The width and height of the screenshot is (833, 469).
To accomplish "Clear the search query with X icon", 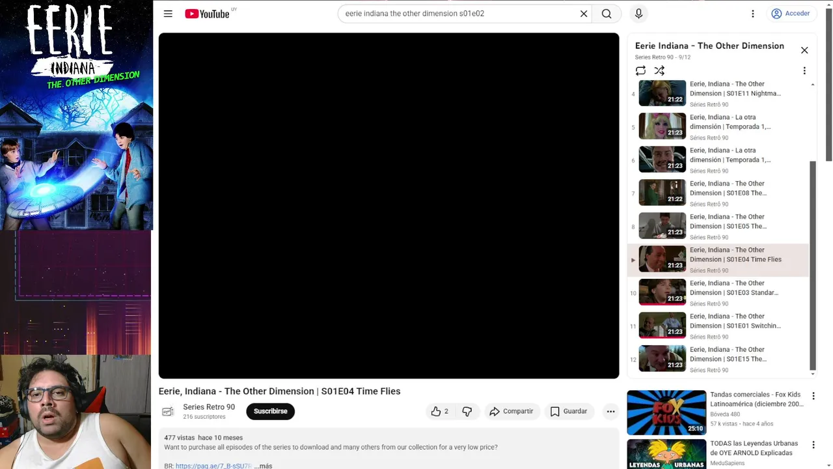I will click(584, 14).
